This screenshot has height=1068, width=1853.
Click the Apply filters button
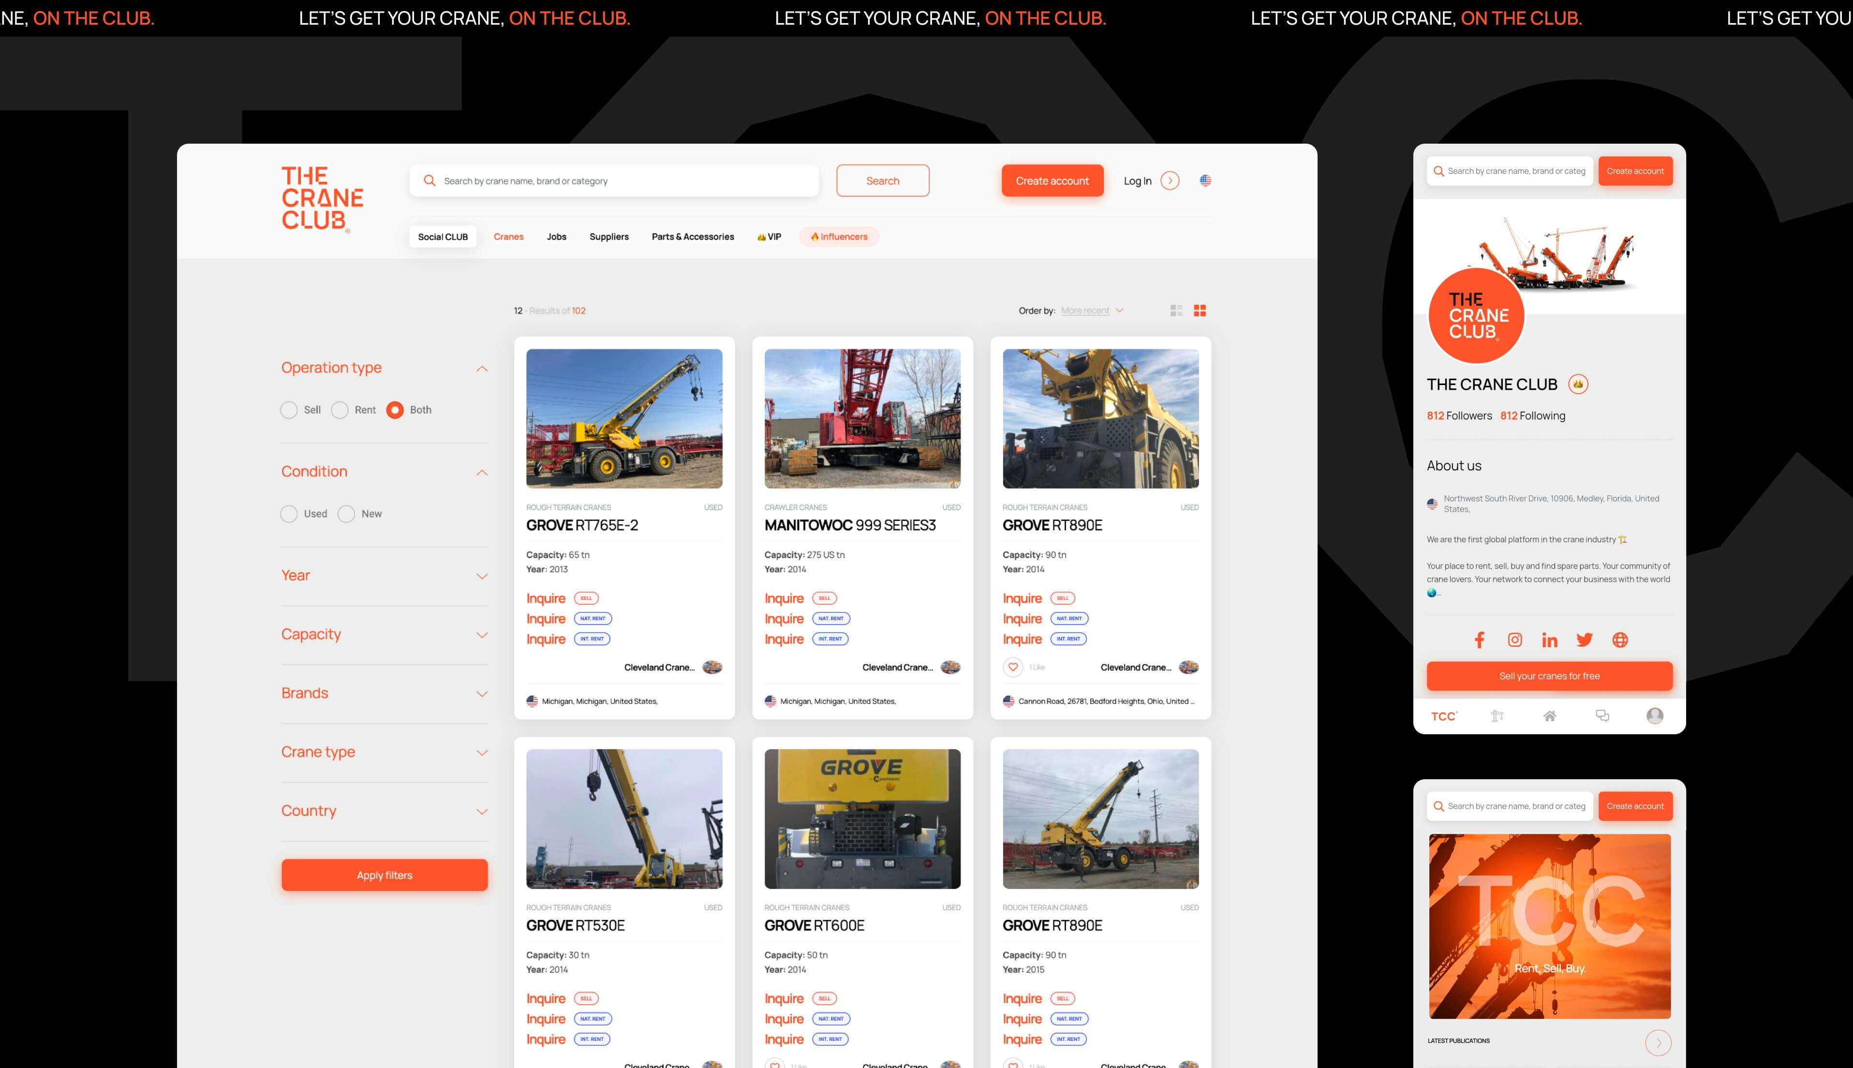point(384,875)
